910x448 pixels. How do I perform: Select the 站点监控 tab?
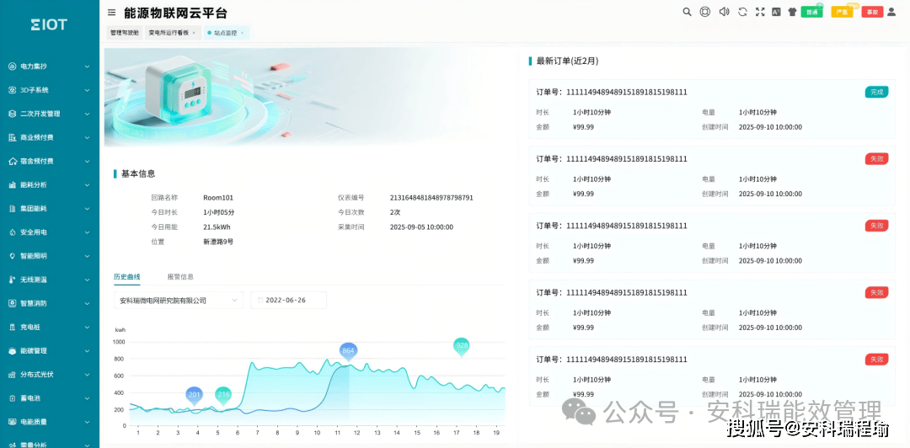[225, 33]
